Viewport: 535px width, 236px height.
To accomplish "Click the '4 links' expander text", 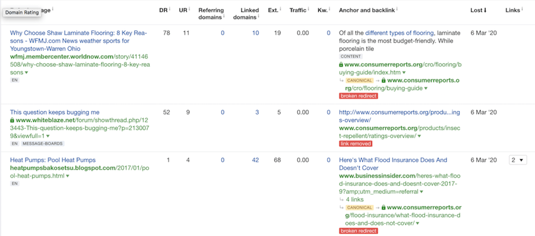I will 355,199.
